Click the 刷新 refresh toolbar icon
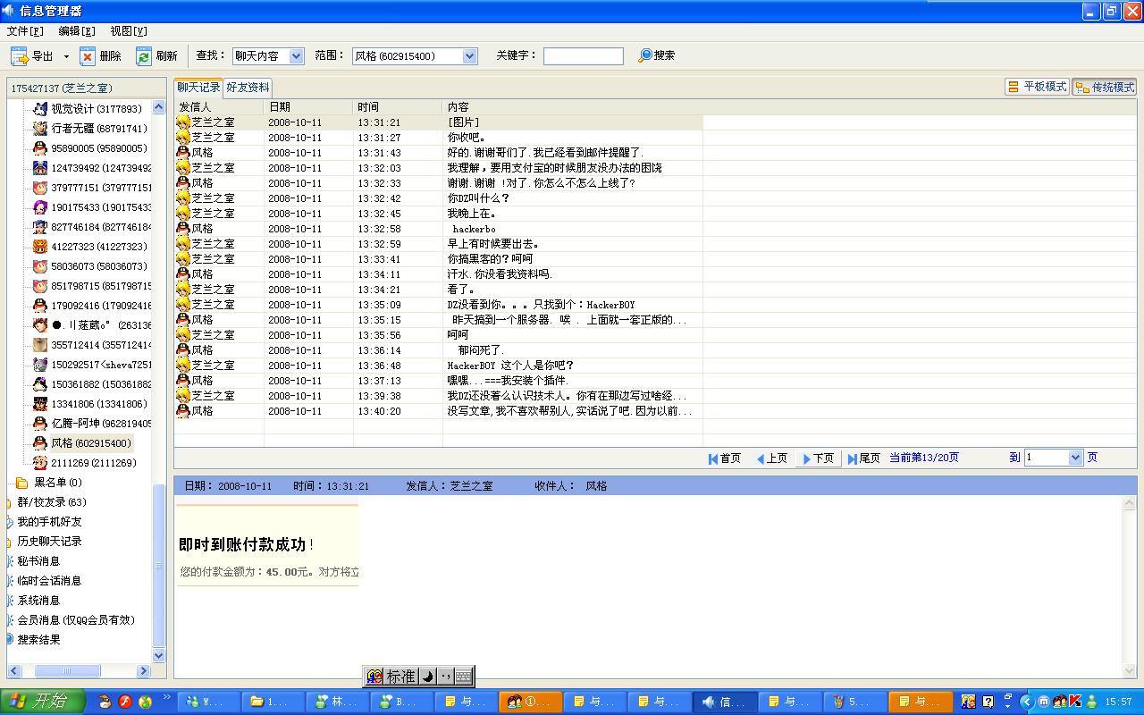 [x=143, y=56]
